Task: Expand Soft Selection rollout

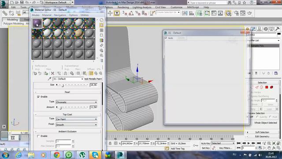Action: [262, 132]
